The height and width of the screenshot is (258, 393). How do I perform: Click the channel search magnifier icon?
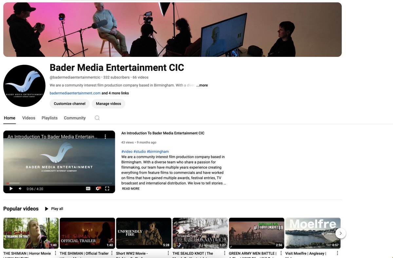[x=97, y=118]
